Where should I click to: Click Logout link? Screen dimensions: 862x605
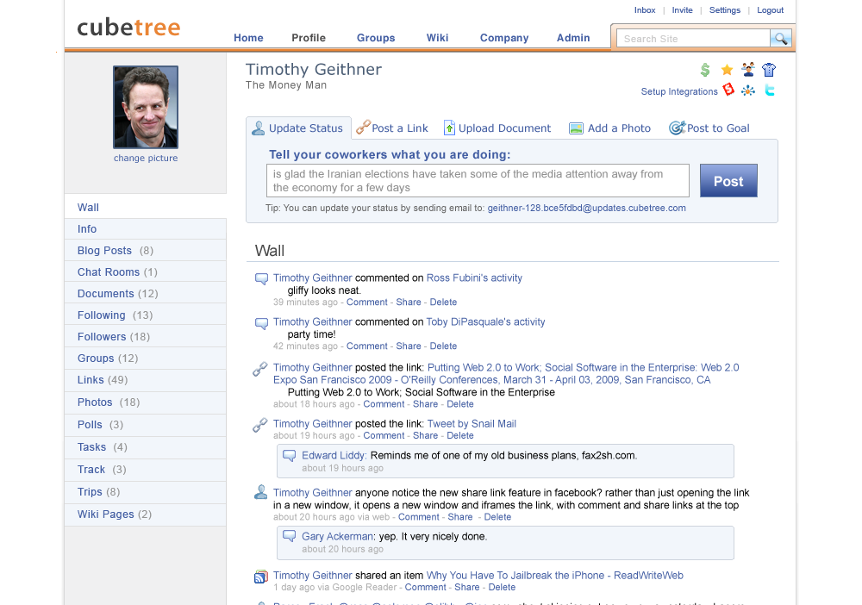770,9
